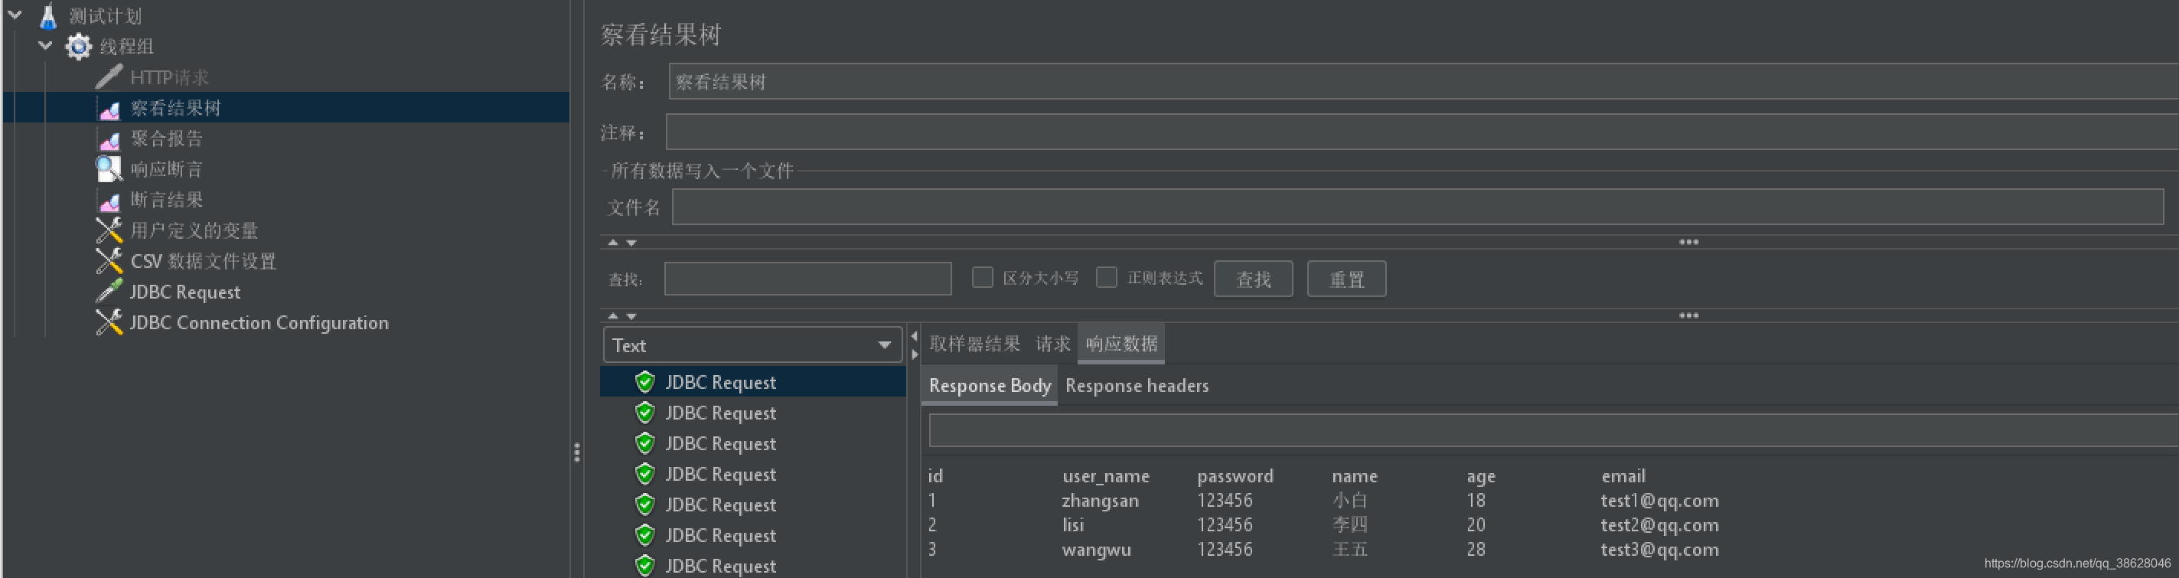Select JDBC Connection Configuration in the tree
This screenshot has width=2179, height=578.
[259, 322]
